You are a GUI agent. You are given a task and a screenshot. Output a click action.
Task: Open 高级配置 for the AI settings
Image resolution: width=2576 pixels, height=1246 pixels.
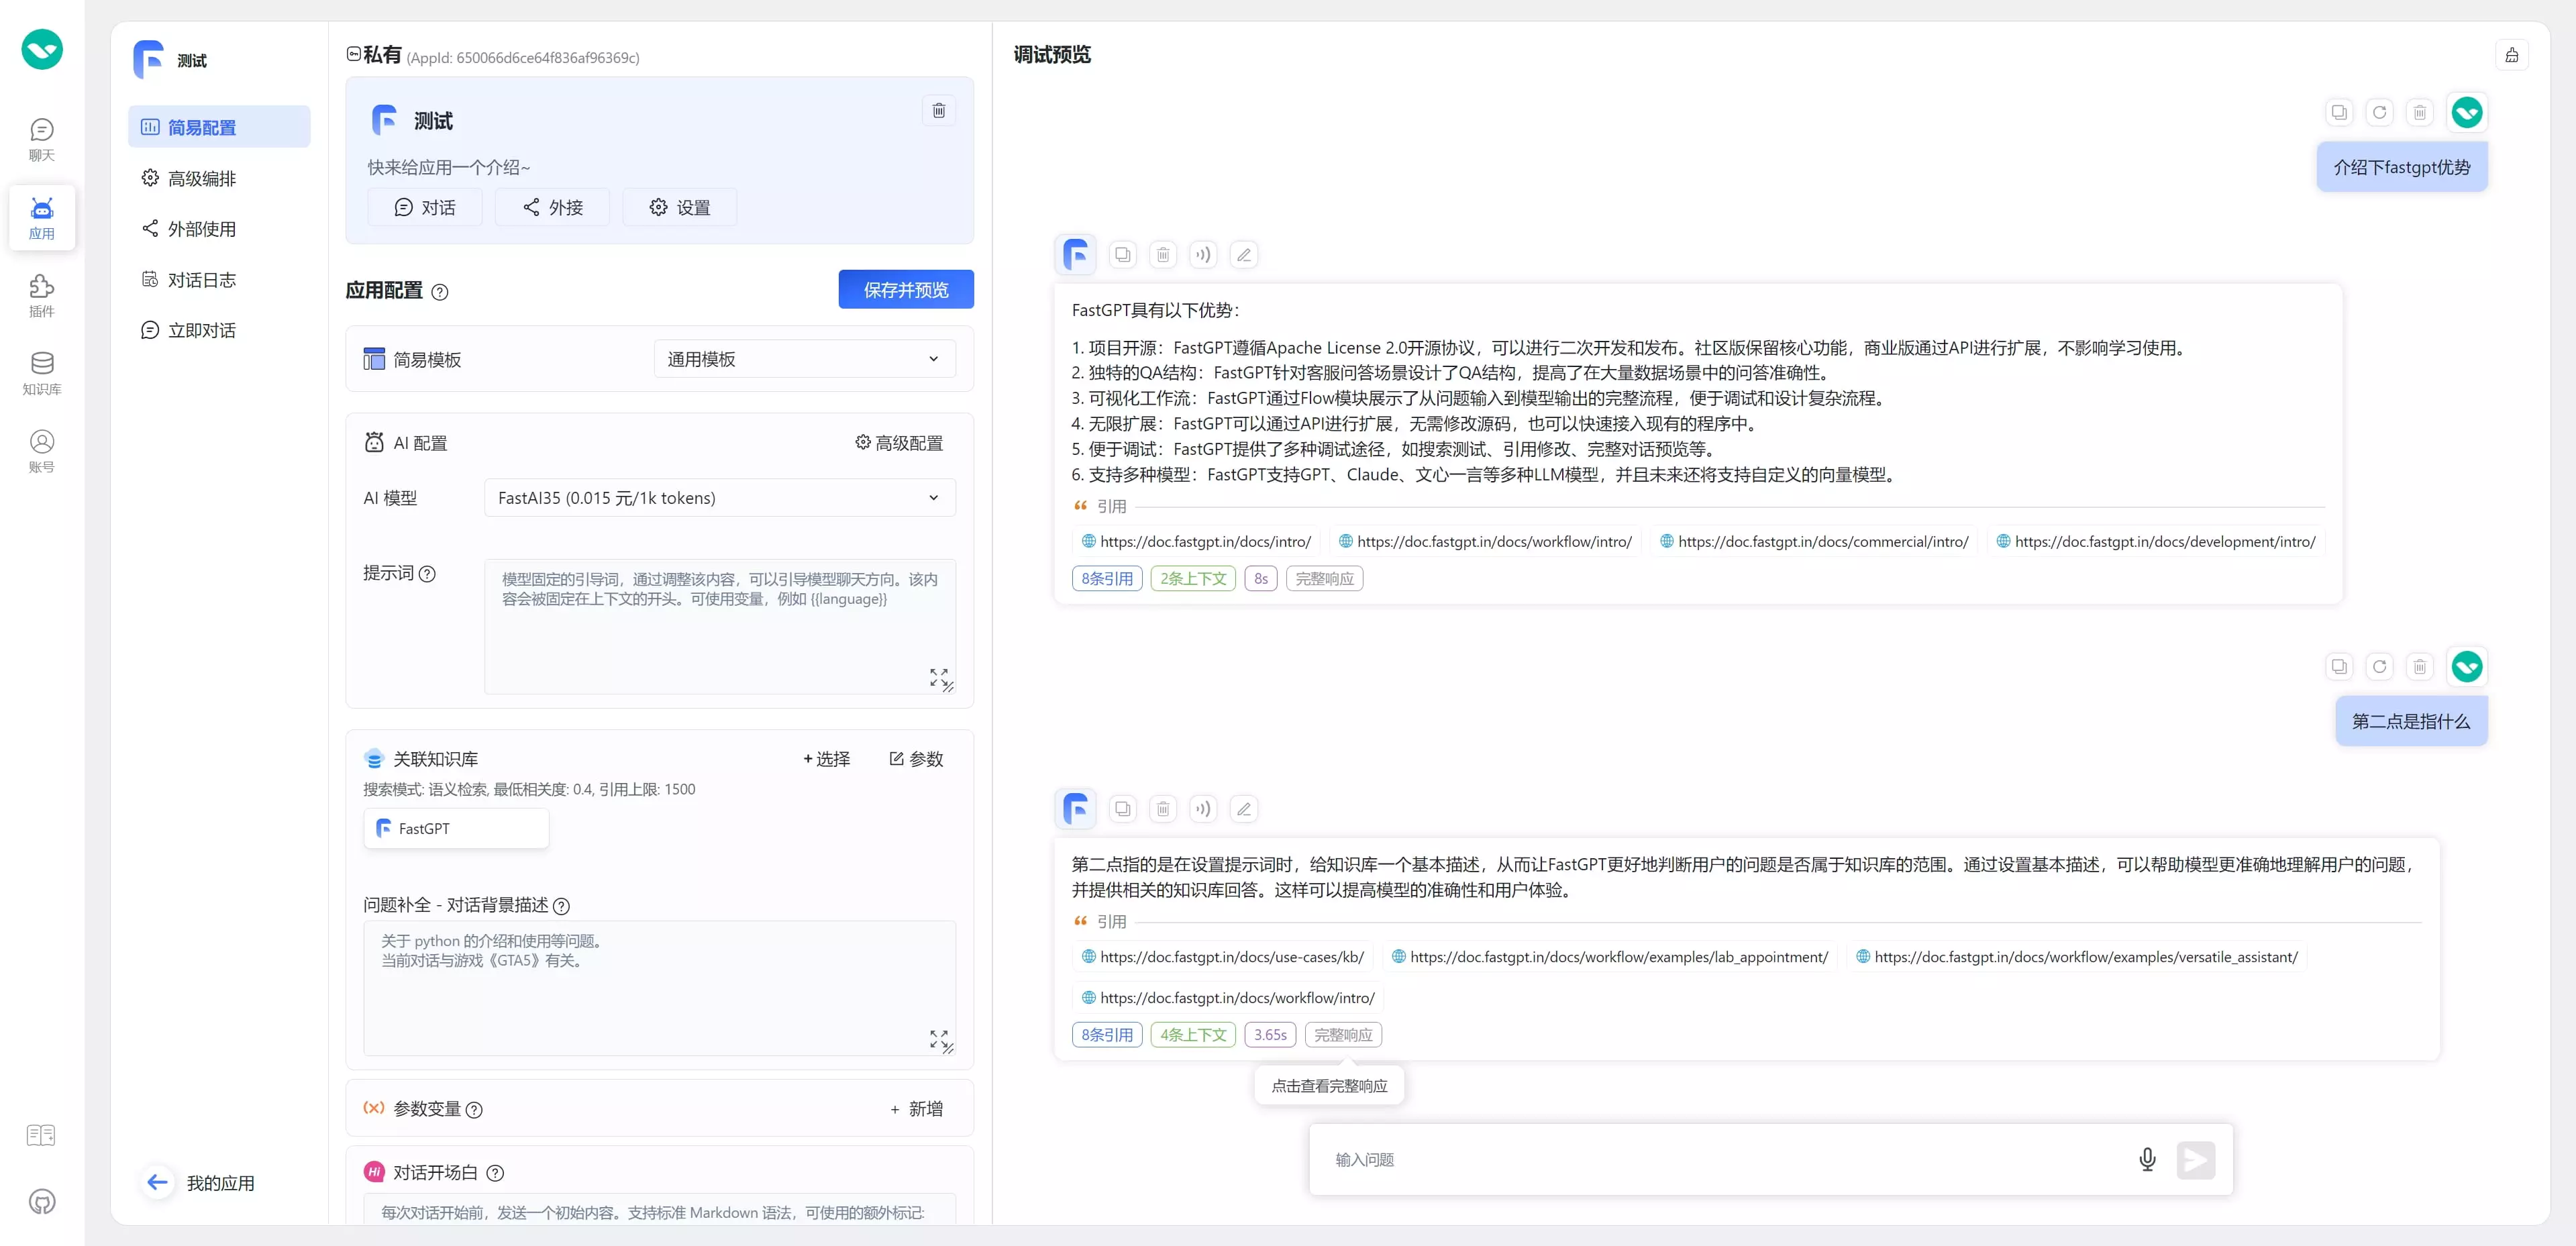898,443
